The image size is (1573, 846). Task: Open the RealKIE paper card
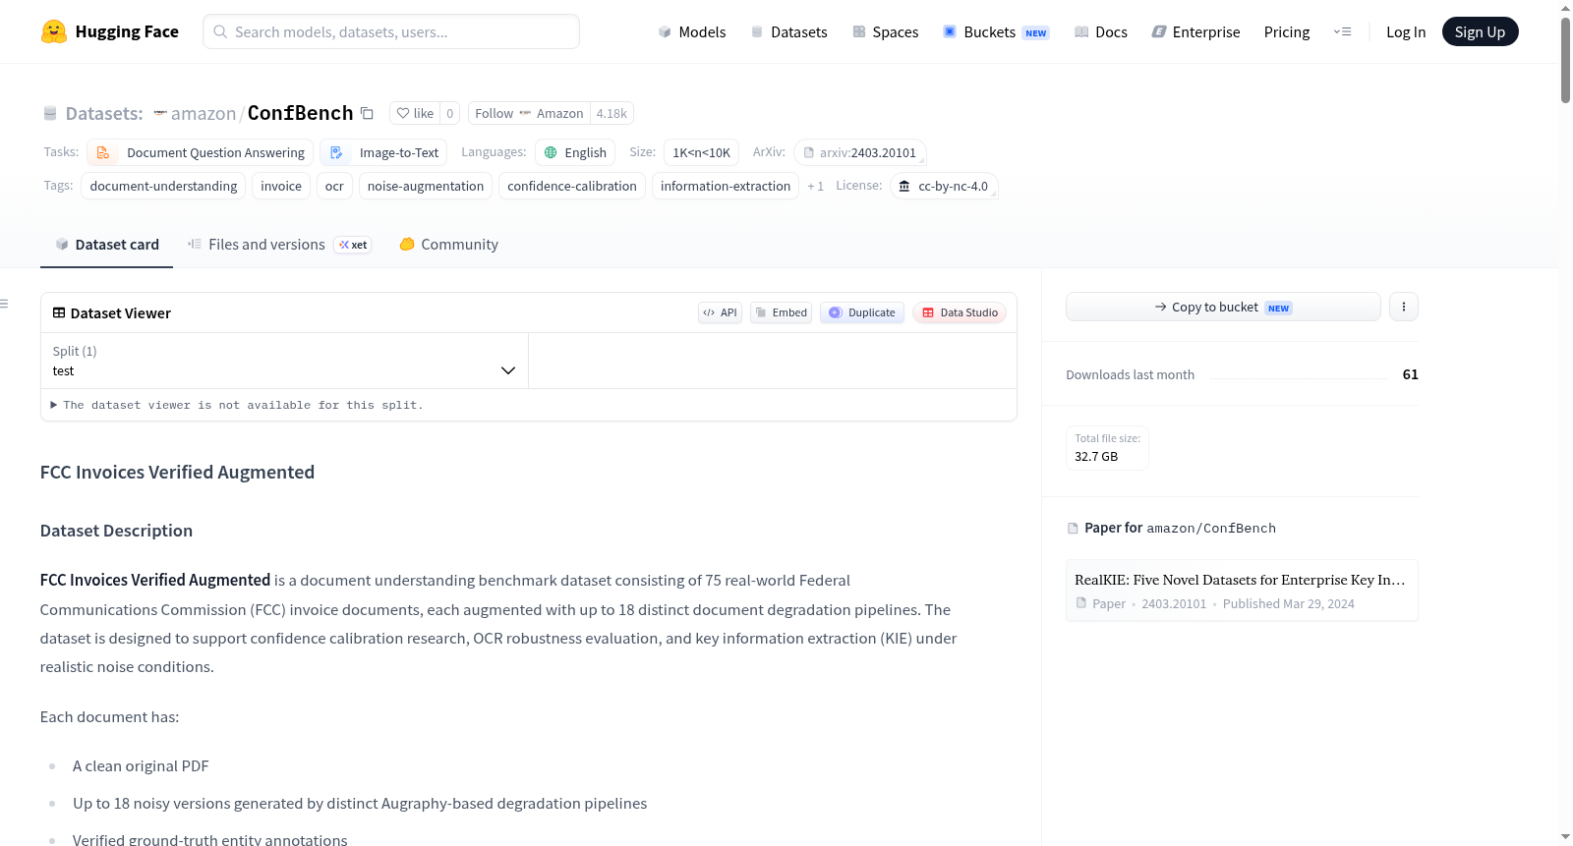coord(1242,591)
